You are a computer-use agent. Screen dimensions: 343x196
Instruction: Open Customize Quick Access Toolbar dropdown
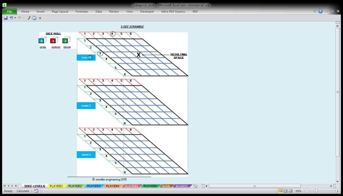[40, 18]
